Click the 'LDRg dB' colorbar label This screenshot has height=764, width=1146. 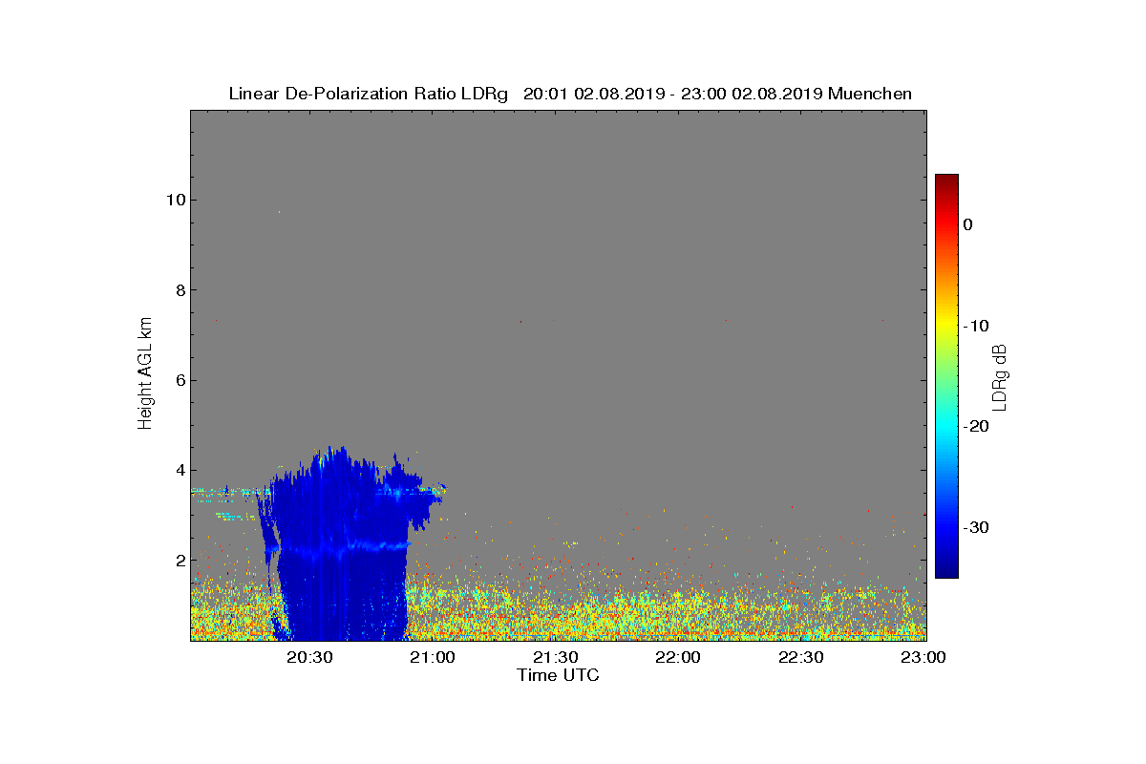(x=1001, y=376)
